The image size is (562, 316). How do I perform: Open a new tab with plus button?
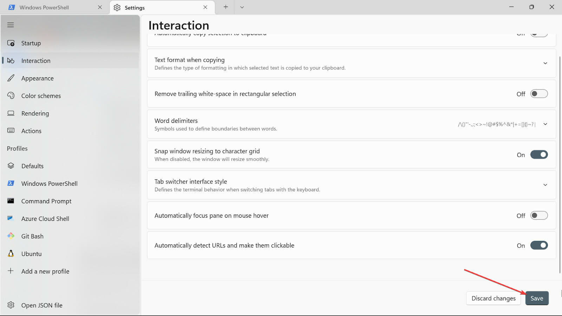point(226,7)
